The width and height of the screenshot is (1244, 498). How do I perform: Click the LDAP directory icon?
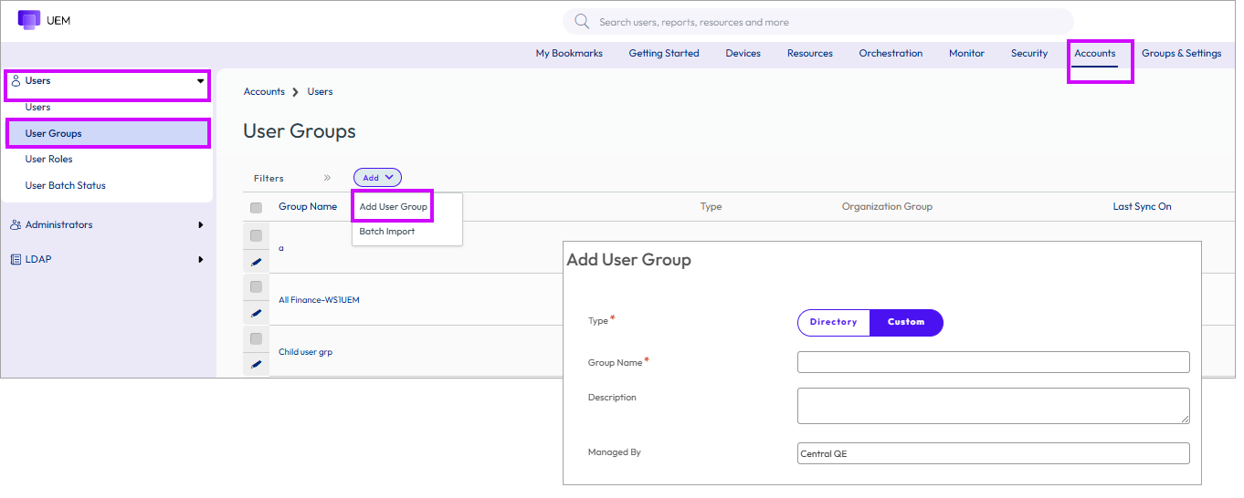16,259
